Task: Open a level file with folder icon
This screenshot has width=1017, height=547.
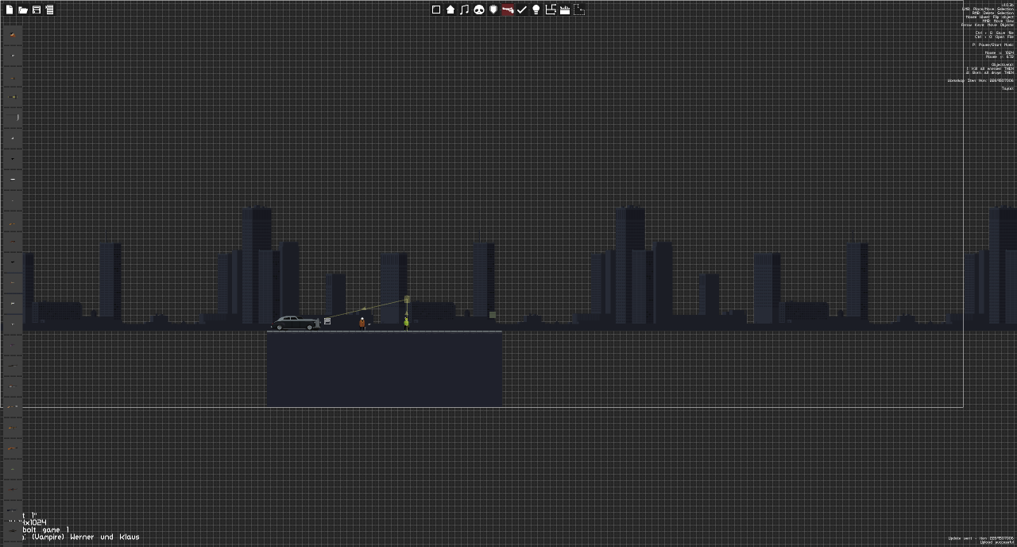Action: (23, 10)
